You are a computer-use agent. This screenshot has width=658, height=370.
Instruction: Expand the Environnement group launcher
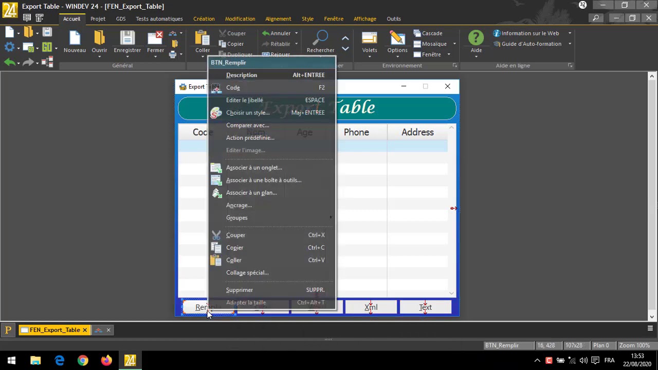[x=454, y=66]
